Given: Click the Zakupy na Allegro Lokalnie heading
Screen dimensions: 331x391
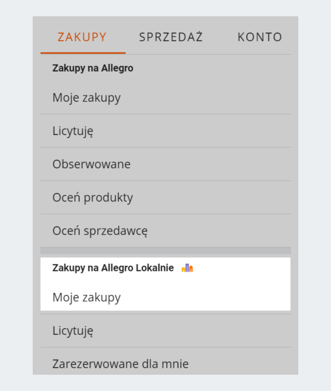Looking at the screenshot, I should [113, 267].
